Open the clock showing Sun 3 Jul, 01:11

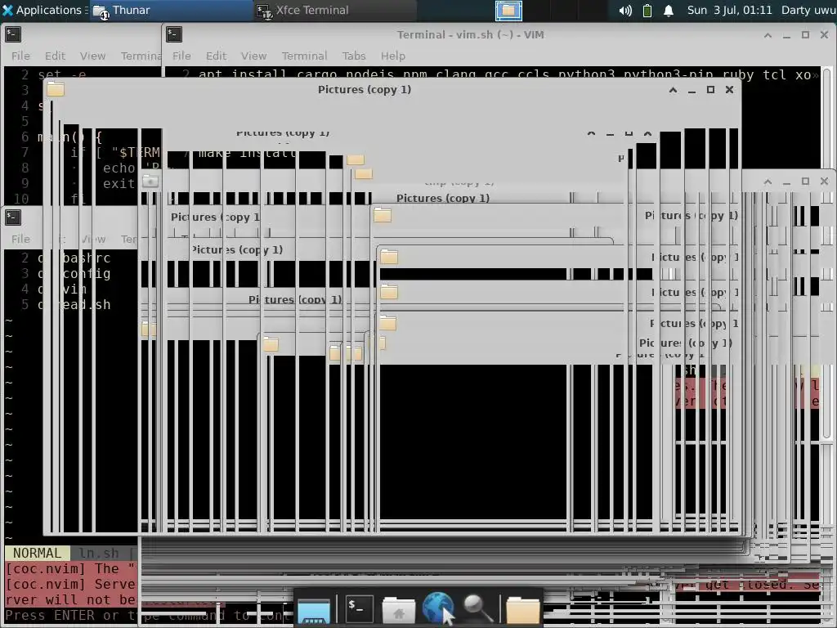coord(729,10)
